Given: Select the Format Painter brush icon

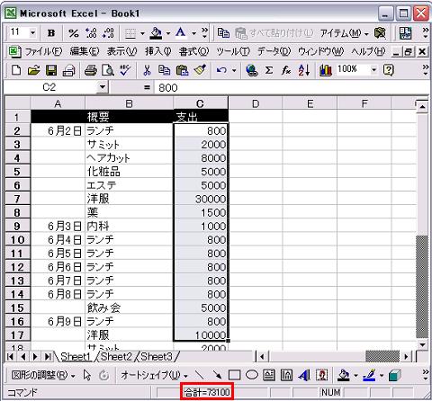Looking at the screenshot, I should point(200,70).
